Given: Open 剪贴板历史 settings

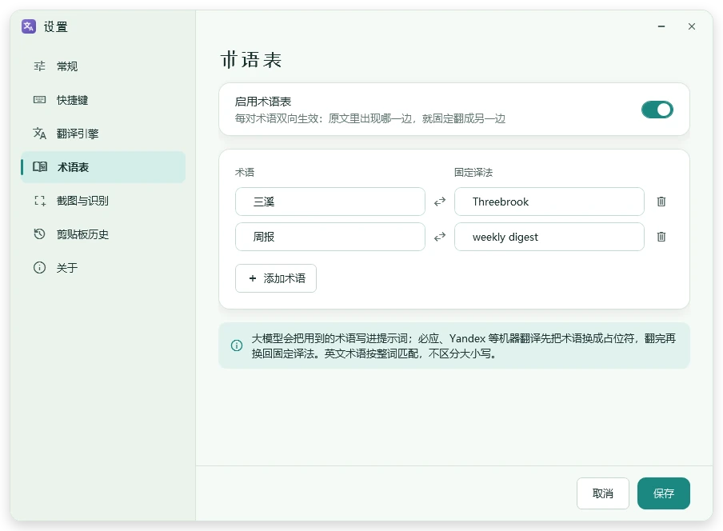Looking at the screenshot, I should click(x=103, y=234).
